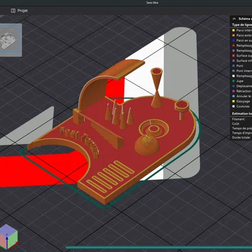
Task: Toggle the Annuler la rétraction row
Action: (241, 96)
